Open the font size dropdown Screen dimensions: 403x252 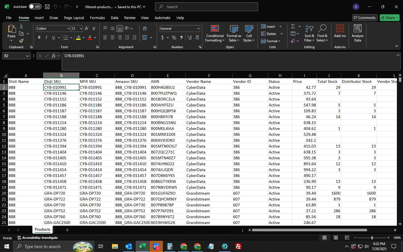tap(81, 29)
